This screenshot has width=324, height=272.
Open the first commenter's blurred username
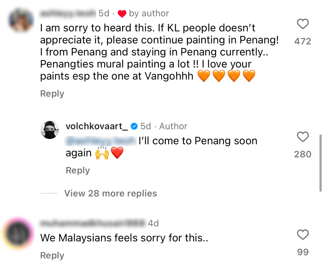coord(68,13)
